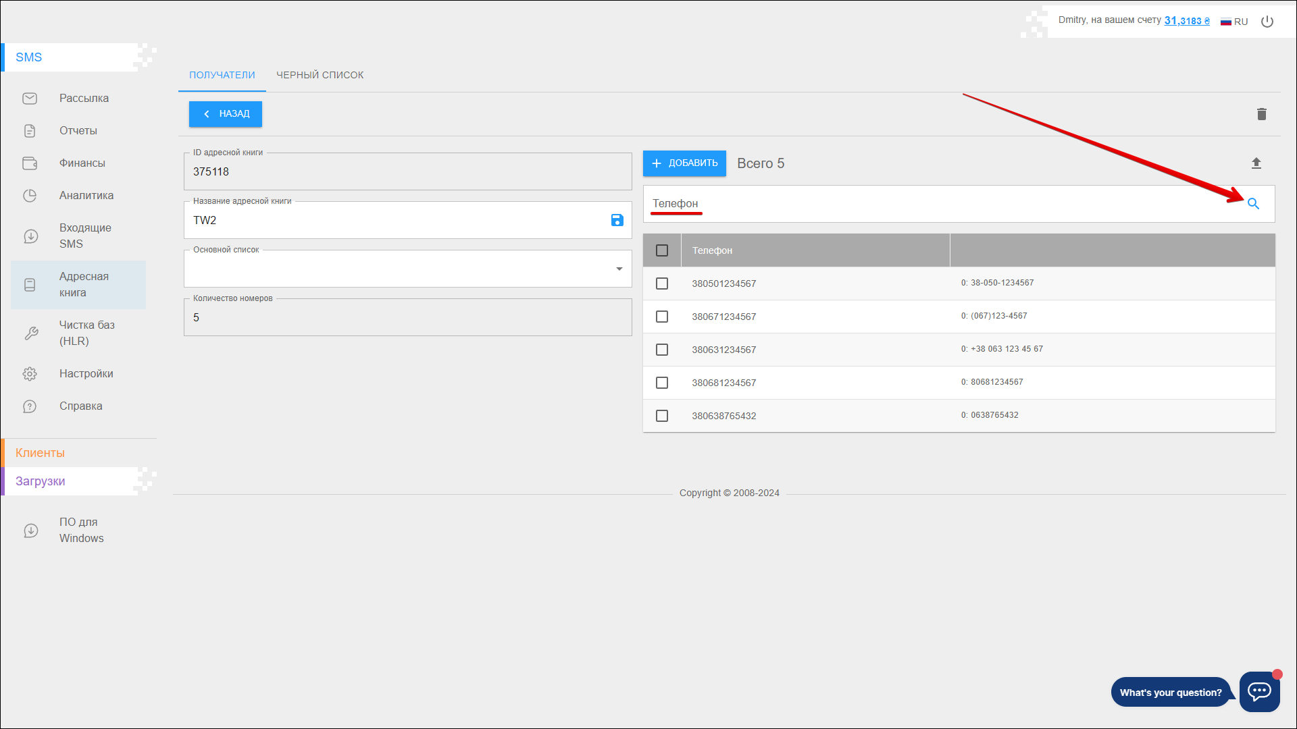Screen dimensions: 1297x729
Task: Click the search magnifier icon
Action: pos(1253,204)
